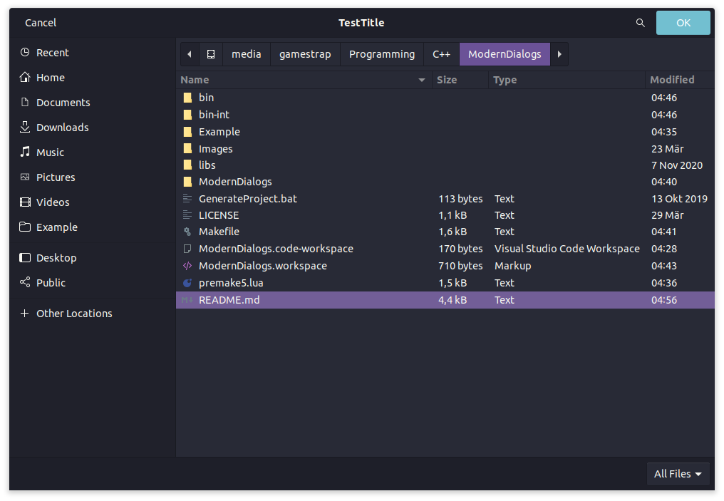The height and width of the screenshot is (501, 724).
Task: Click the README.md markdown icon
Action: click(x=187, y=300)
